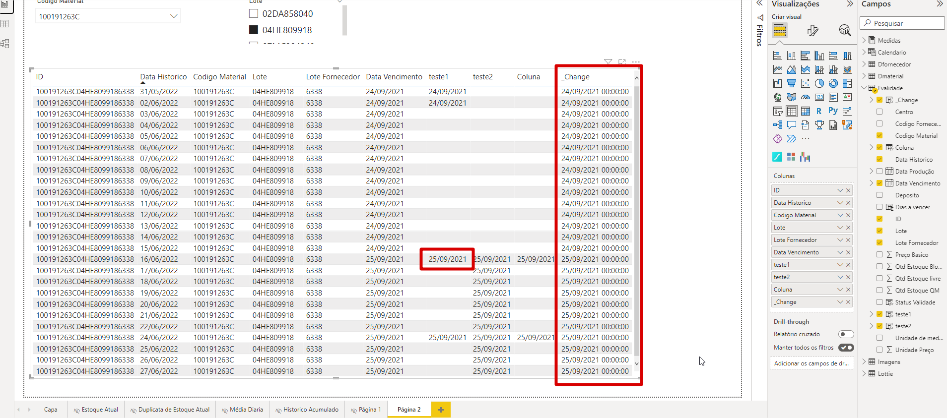
Task: Sort table by Data Historico header
Action: coord(163,77)
